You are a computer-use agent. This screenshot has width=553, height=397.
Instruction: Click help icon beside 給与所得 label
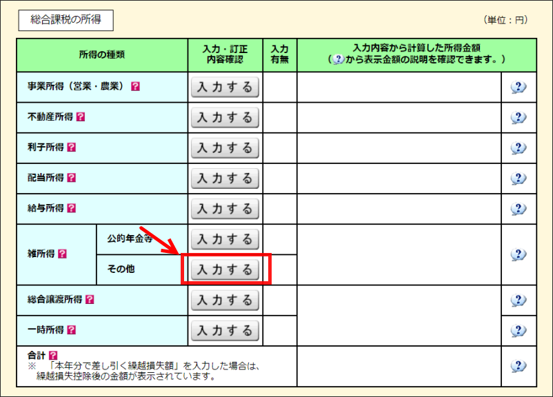pos(71,208)
